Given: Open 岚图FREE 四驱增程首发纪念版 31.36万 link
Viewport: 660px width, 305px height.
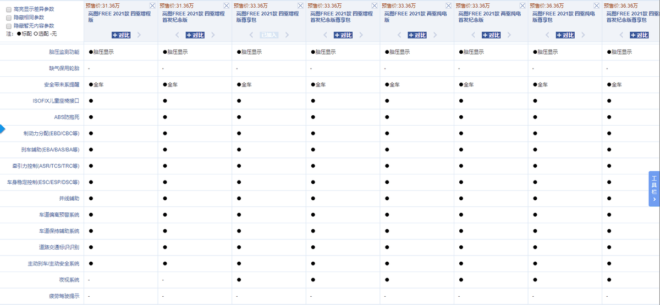Looking at the screenshot, I should tap(193, 16).
